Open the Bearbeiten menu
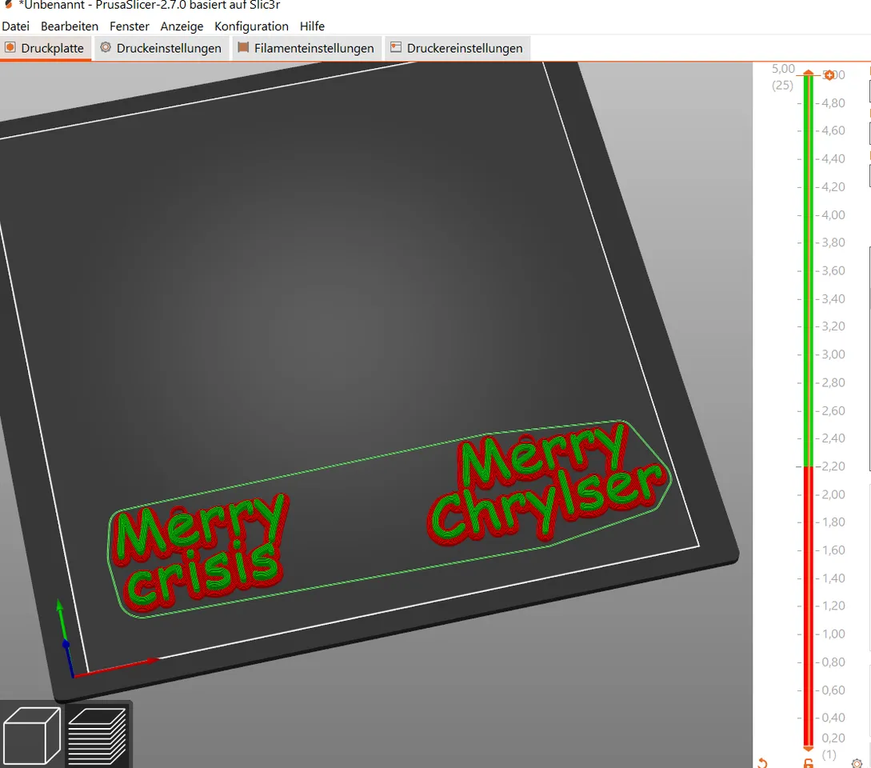871x768 pixels. point(70,26)
